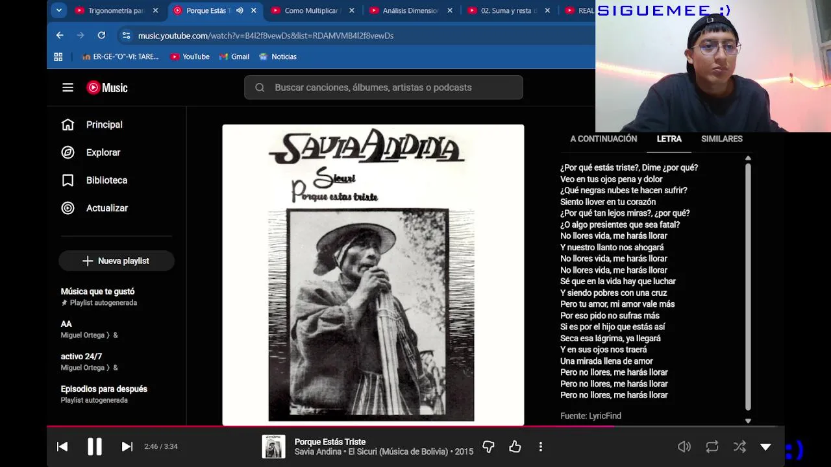Image resolution: width=831 pixels, height=467 pixels.
Task: Toggle repeat mode
Action: point(712,446)
